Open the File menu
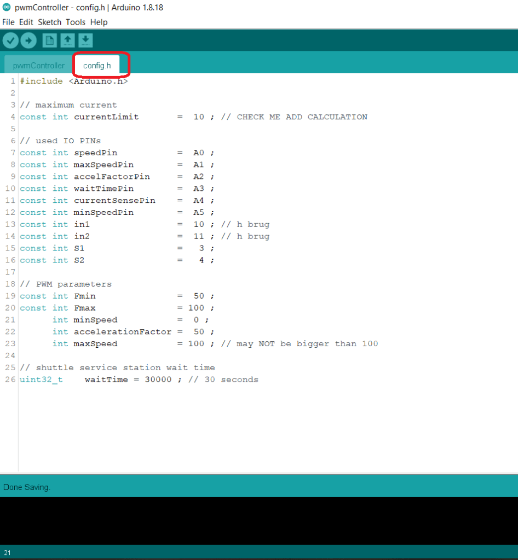The width and height of the screenshot is (518, 560). click(8, 22)
